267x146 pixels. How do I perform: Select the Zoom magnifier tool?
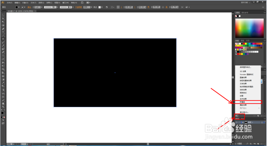point(3,107)
